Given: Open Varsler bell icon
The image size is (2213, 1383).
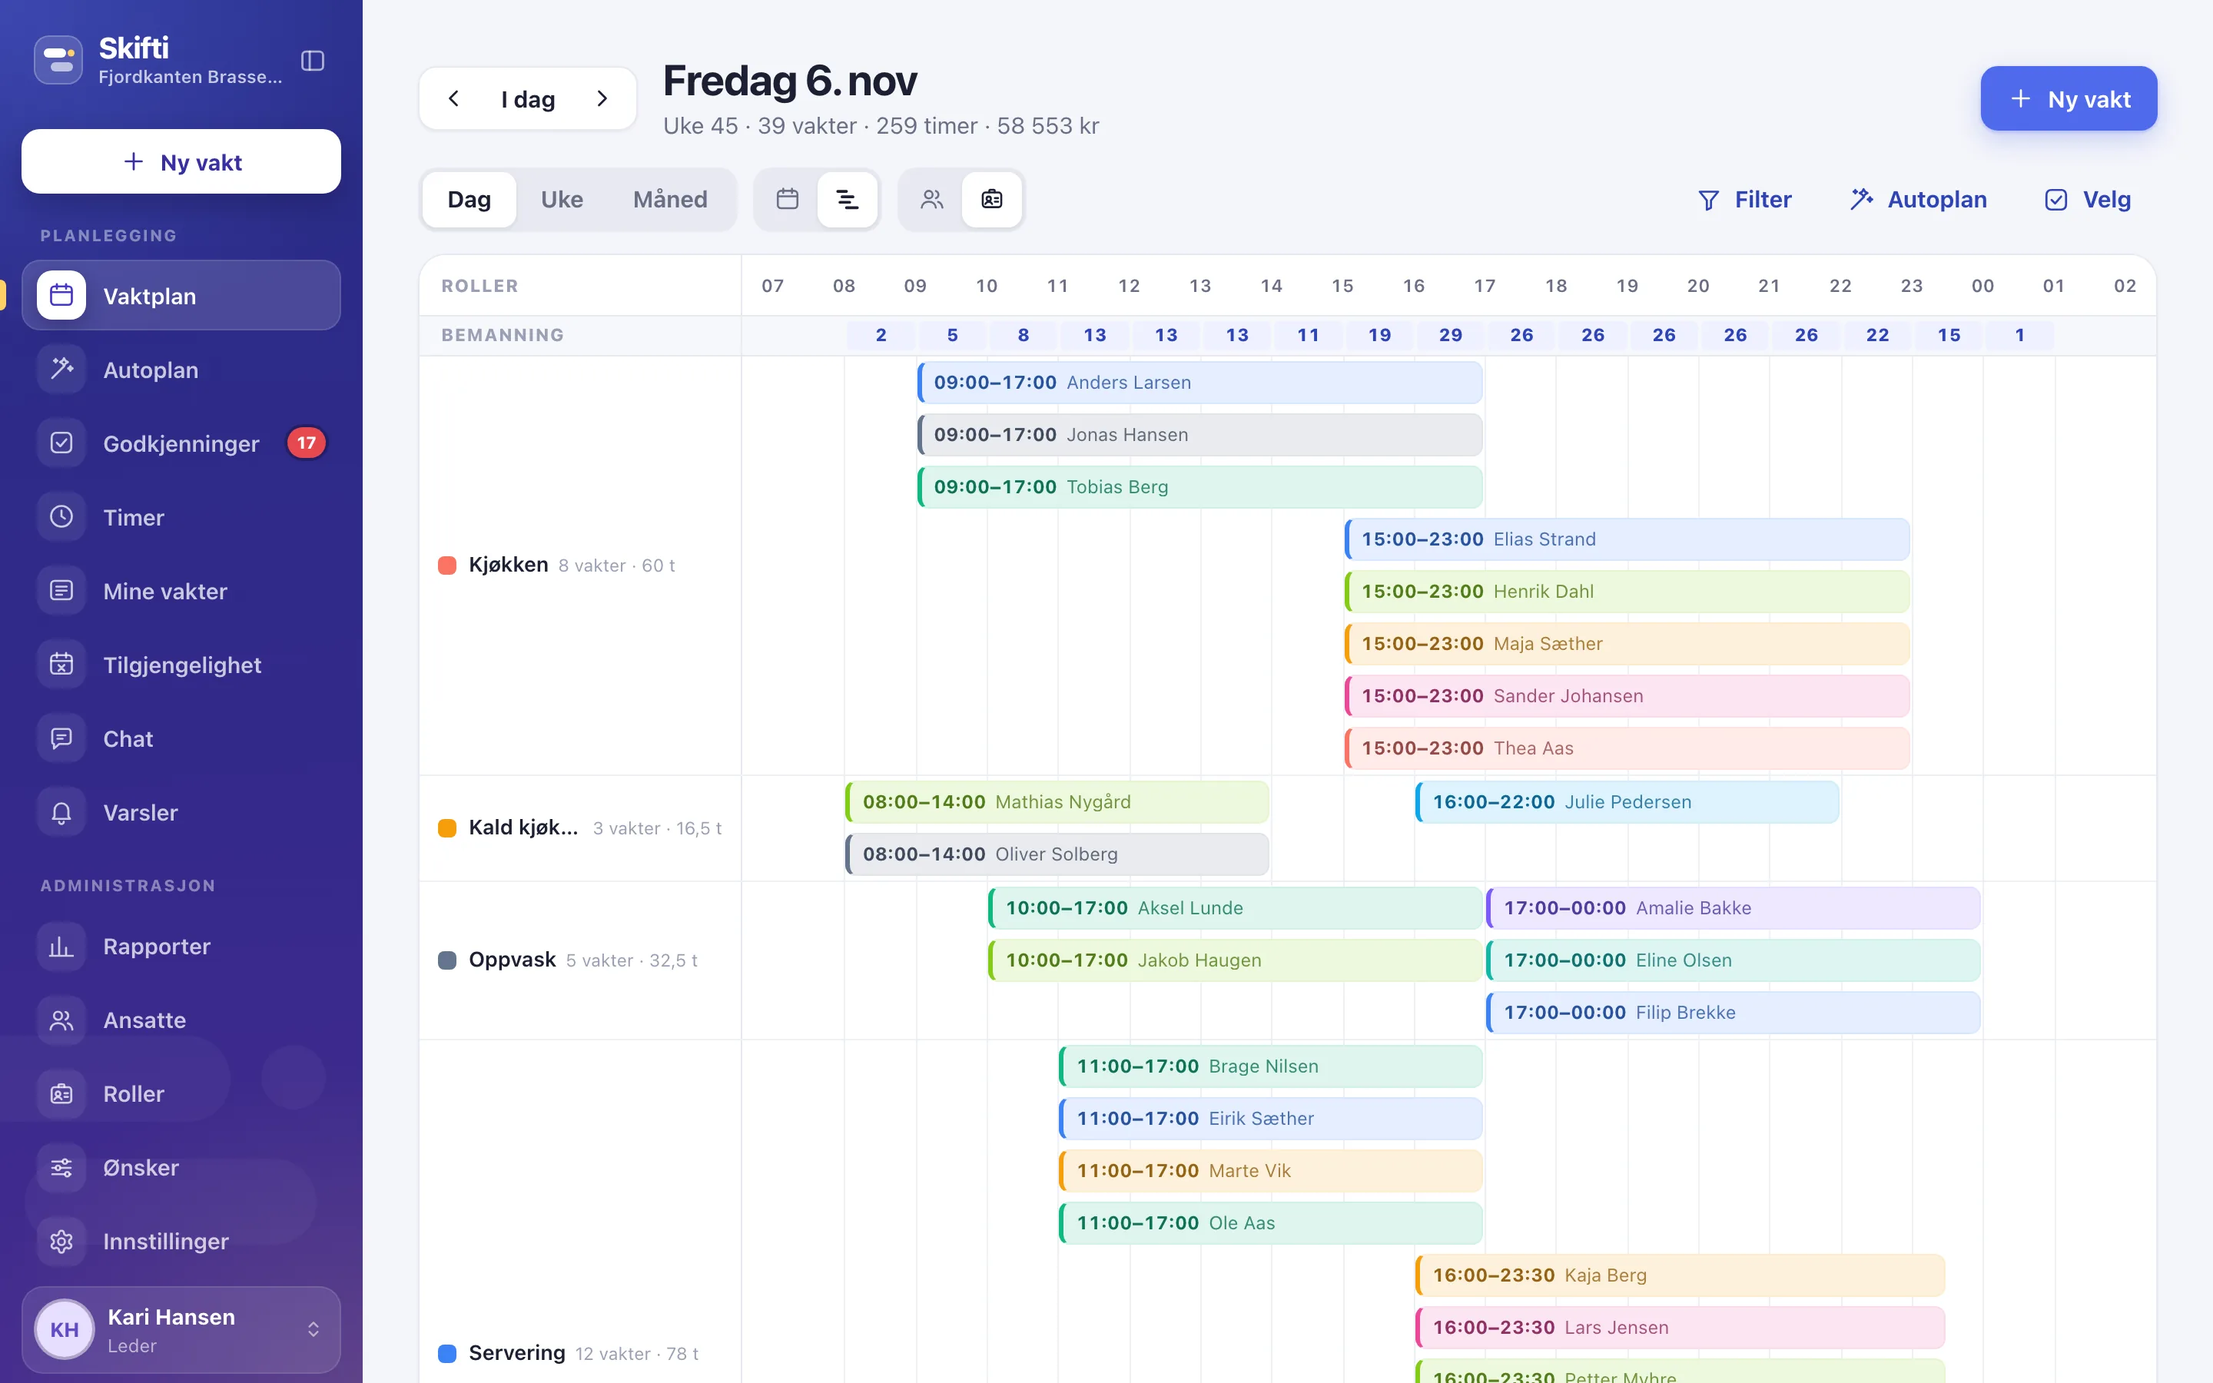Looking at the screenshot, I should click(61, 812).
